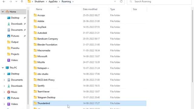This screenshot has width=194, height=109.
Task: Click Desktop icon under This PC
Action: [9, 74]
